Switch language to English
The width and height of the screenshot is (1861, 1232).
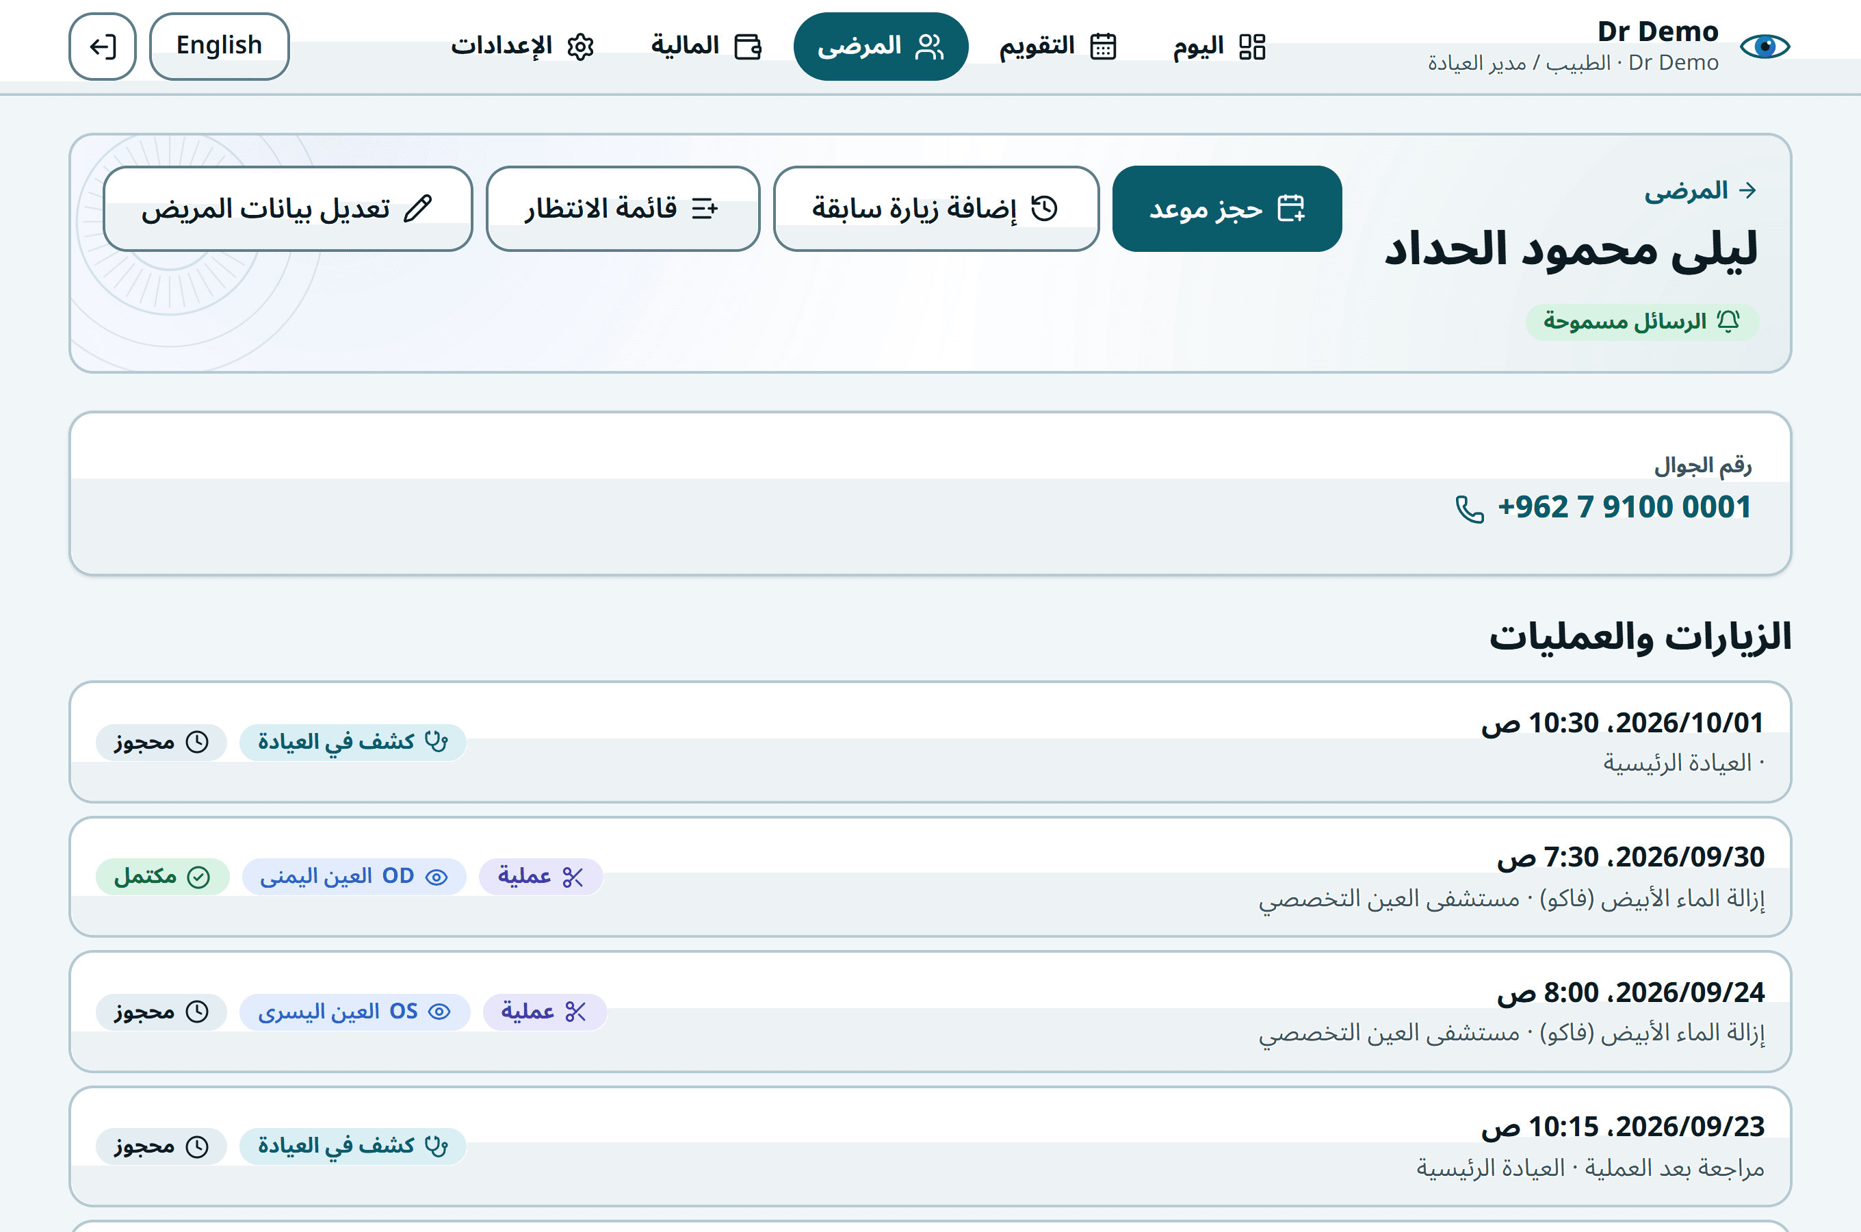[219, 47]
